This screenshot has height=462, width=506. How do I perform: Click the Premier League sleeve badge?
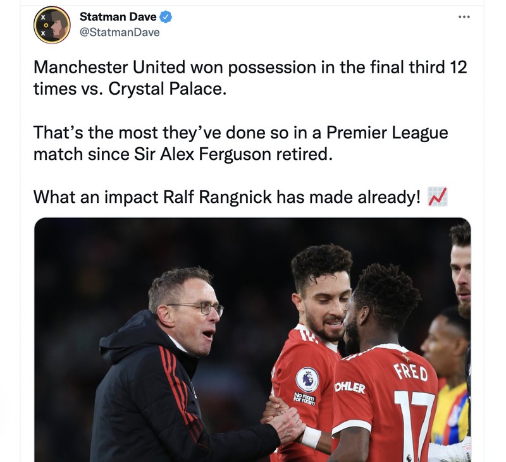pos(307,379)
